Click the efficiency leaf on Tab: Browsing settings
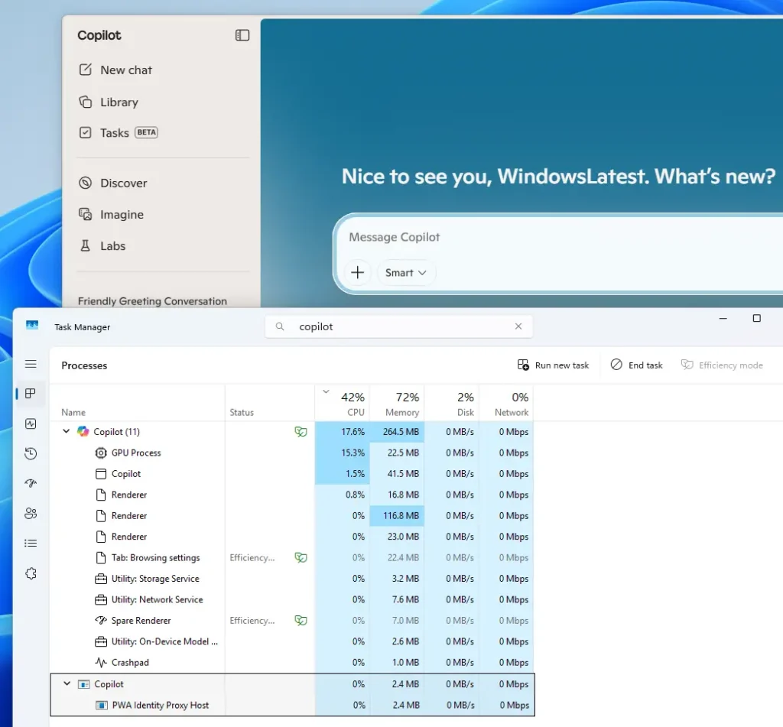The height and width of the screenshot is (727, 783). [x=301, y=557]
